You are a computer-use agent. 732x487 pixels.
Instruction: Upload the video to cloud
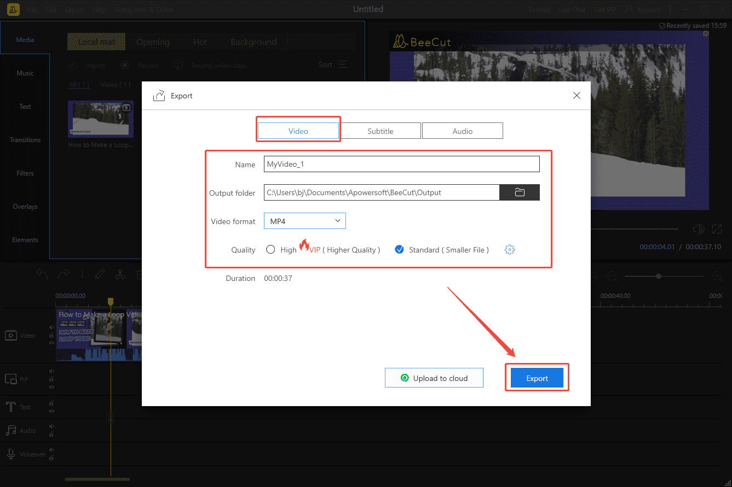434,378
